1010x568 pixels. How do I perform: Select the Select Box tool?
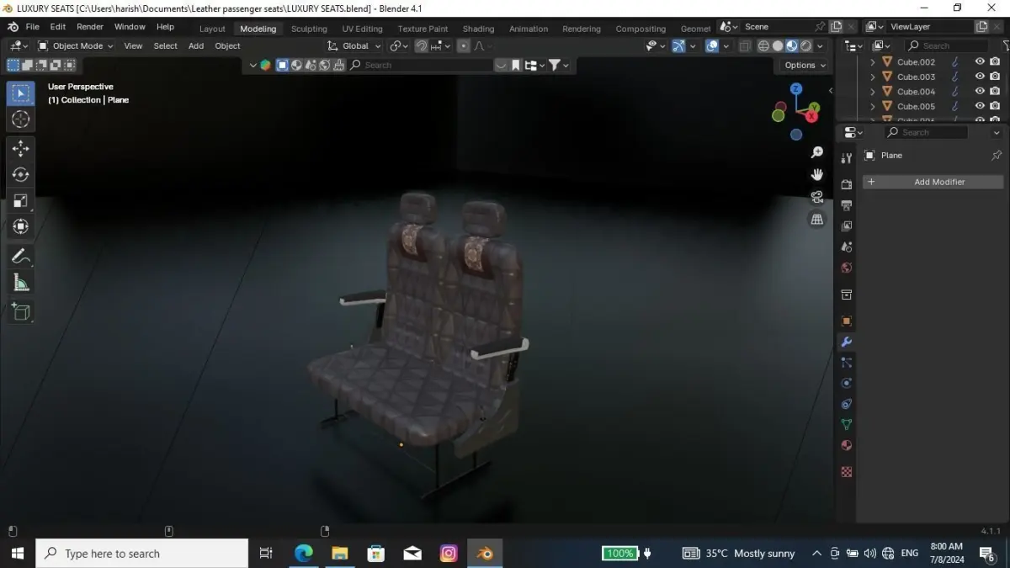21,93
